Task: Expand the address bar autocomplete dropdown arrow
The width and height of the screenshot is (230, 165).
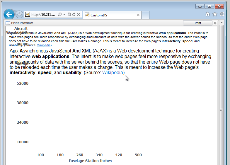Action: 64,14
